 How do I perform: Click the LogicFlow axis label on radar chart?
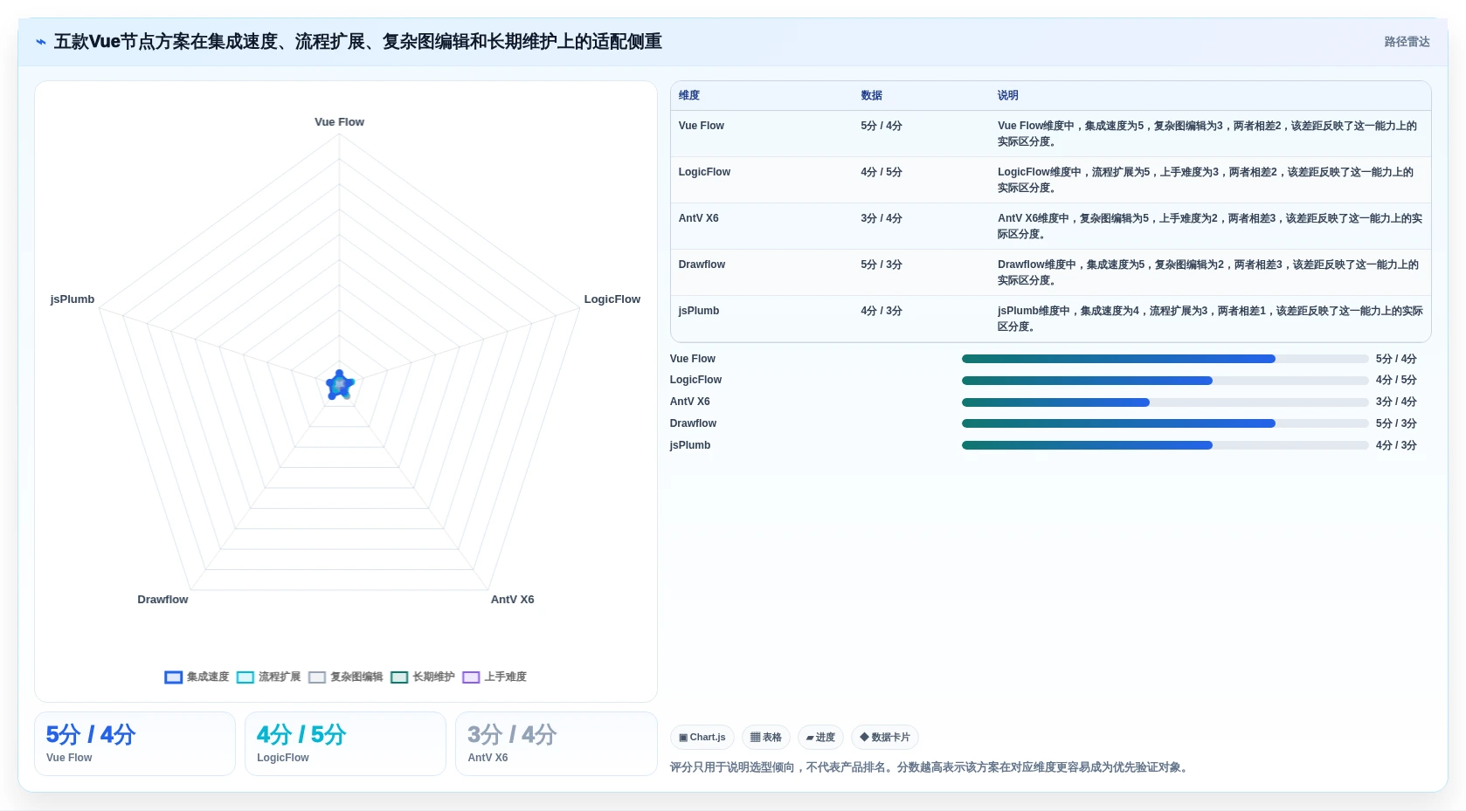click(612, 299)
